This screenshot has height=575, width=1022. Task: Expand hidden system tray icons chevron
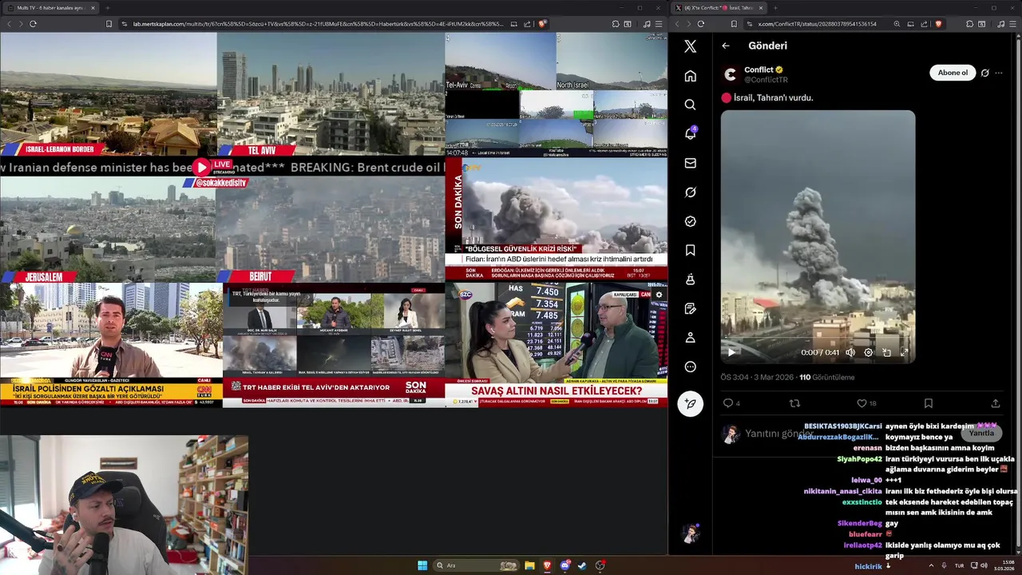[x=930, y=565]
